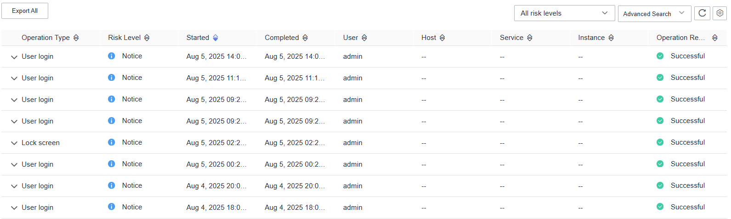Sort by Completed column arrows
Viewport: 731px width, 219px height.
point(305,38)
